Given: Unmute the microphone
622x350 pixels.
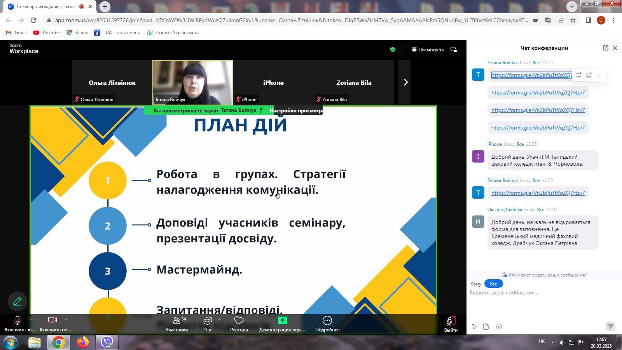Looking at the screenshot, I should (17, 320).
